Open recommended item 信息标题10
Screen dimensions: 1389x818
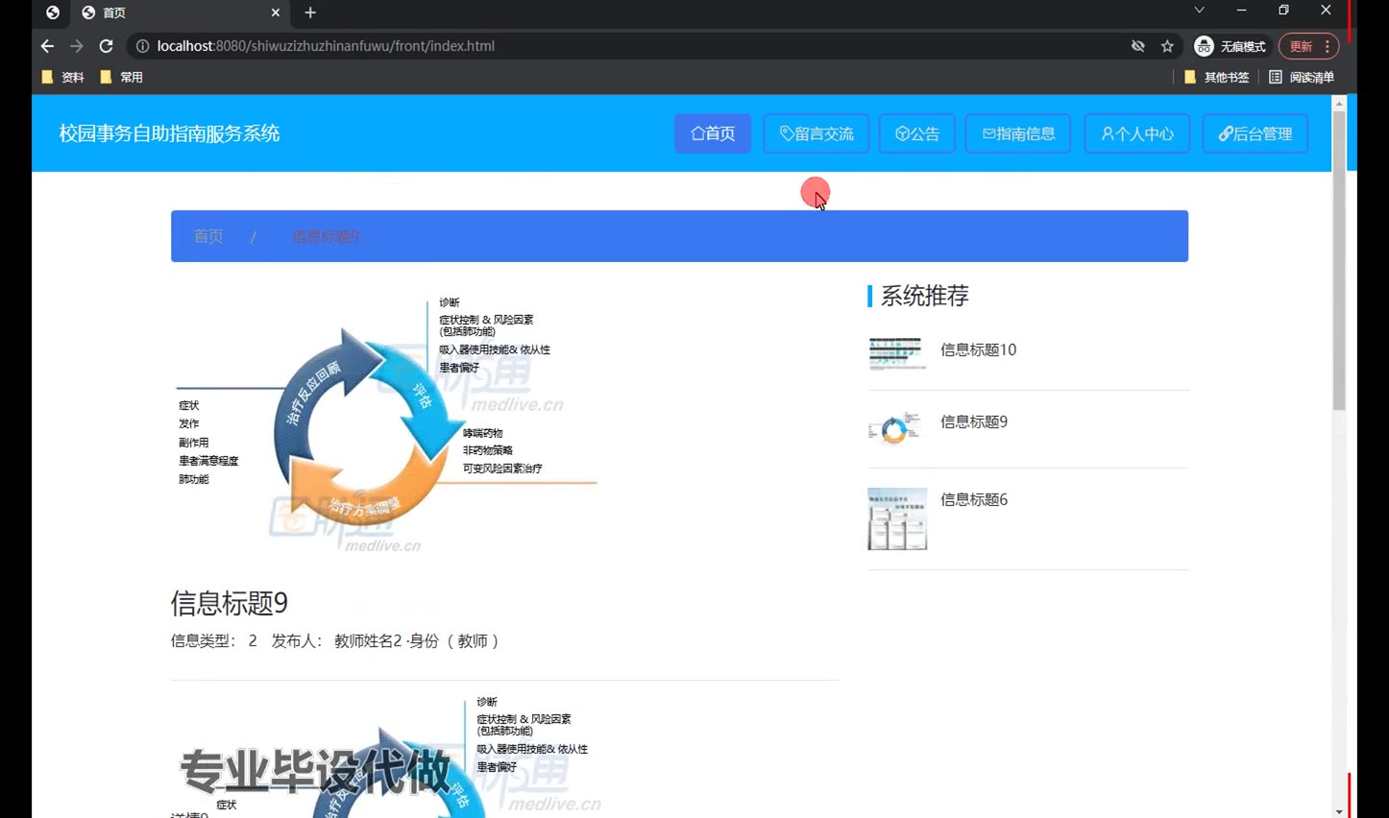(x=978, y=349)
